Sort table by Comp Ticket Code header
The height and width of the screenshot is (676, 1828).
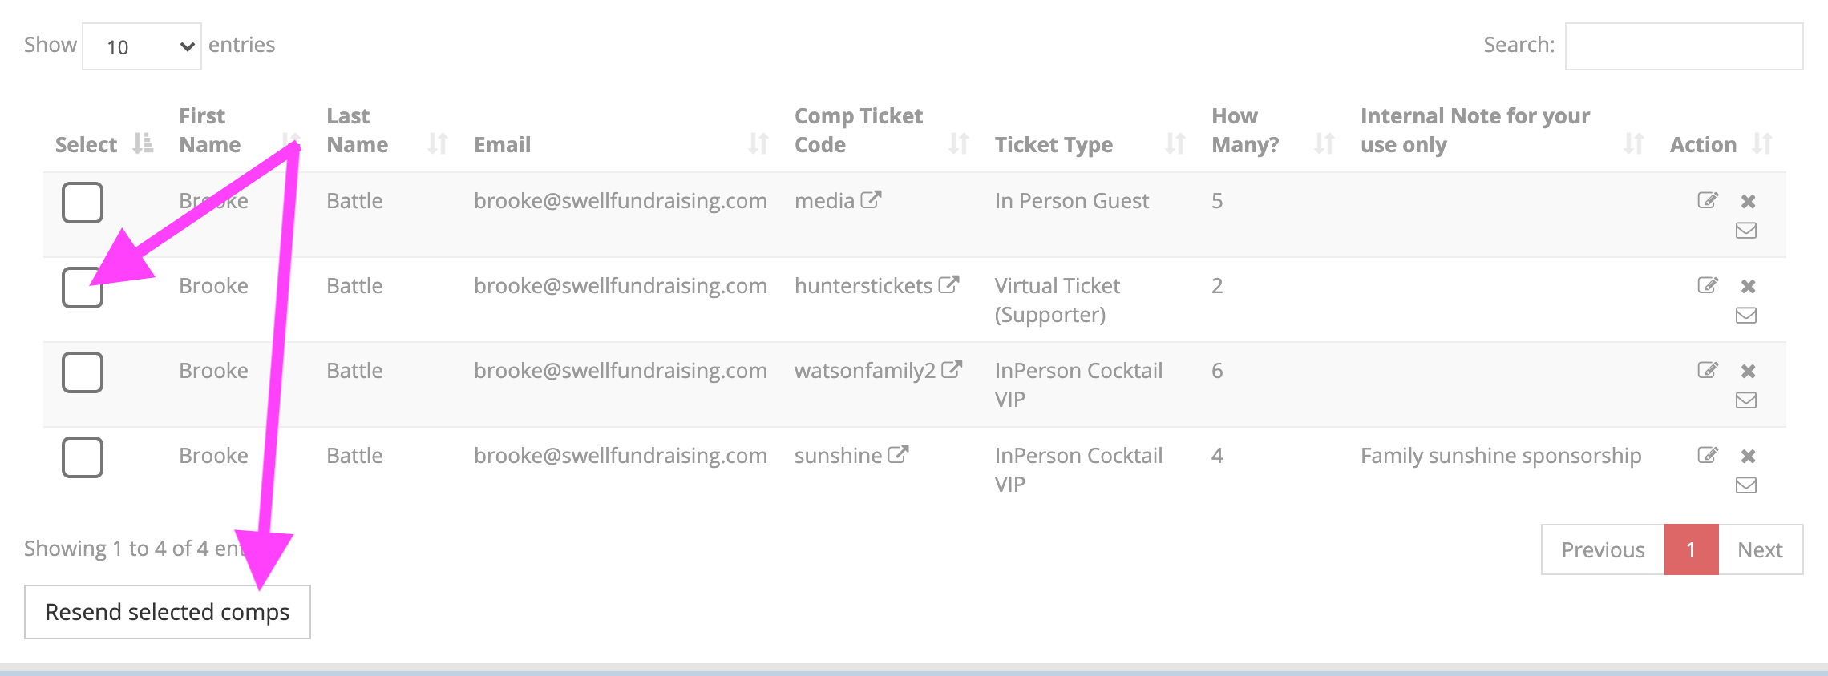pos(858,130)
